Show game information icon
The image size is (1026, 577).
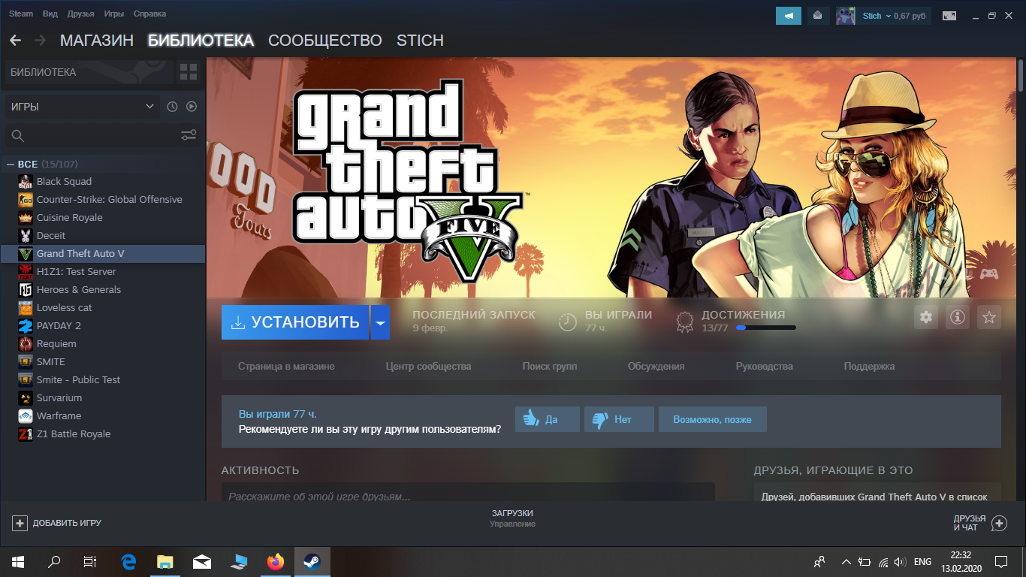(958, 317)
